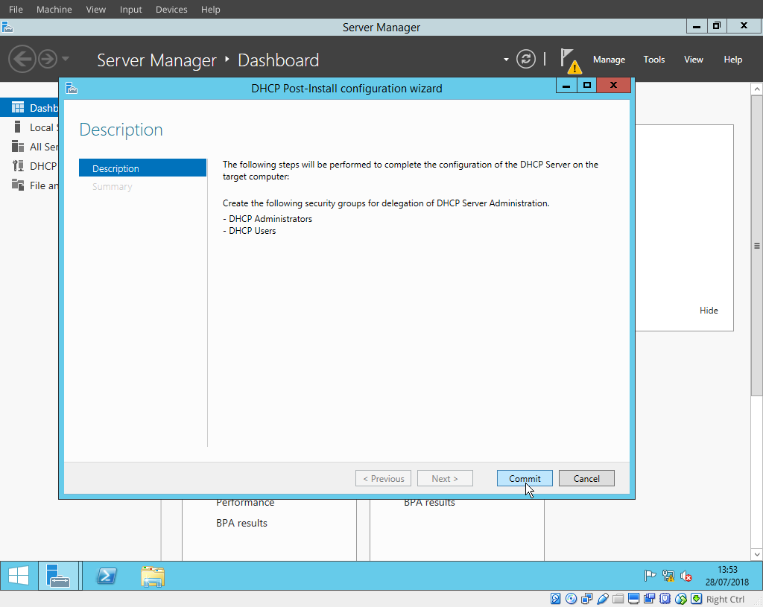Minimize the DHCP wizard window
The image size is (763, 607).
coord(566,86)
